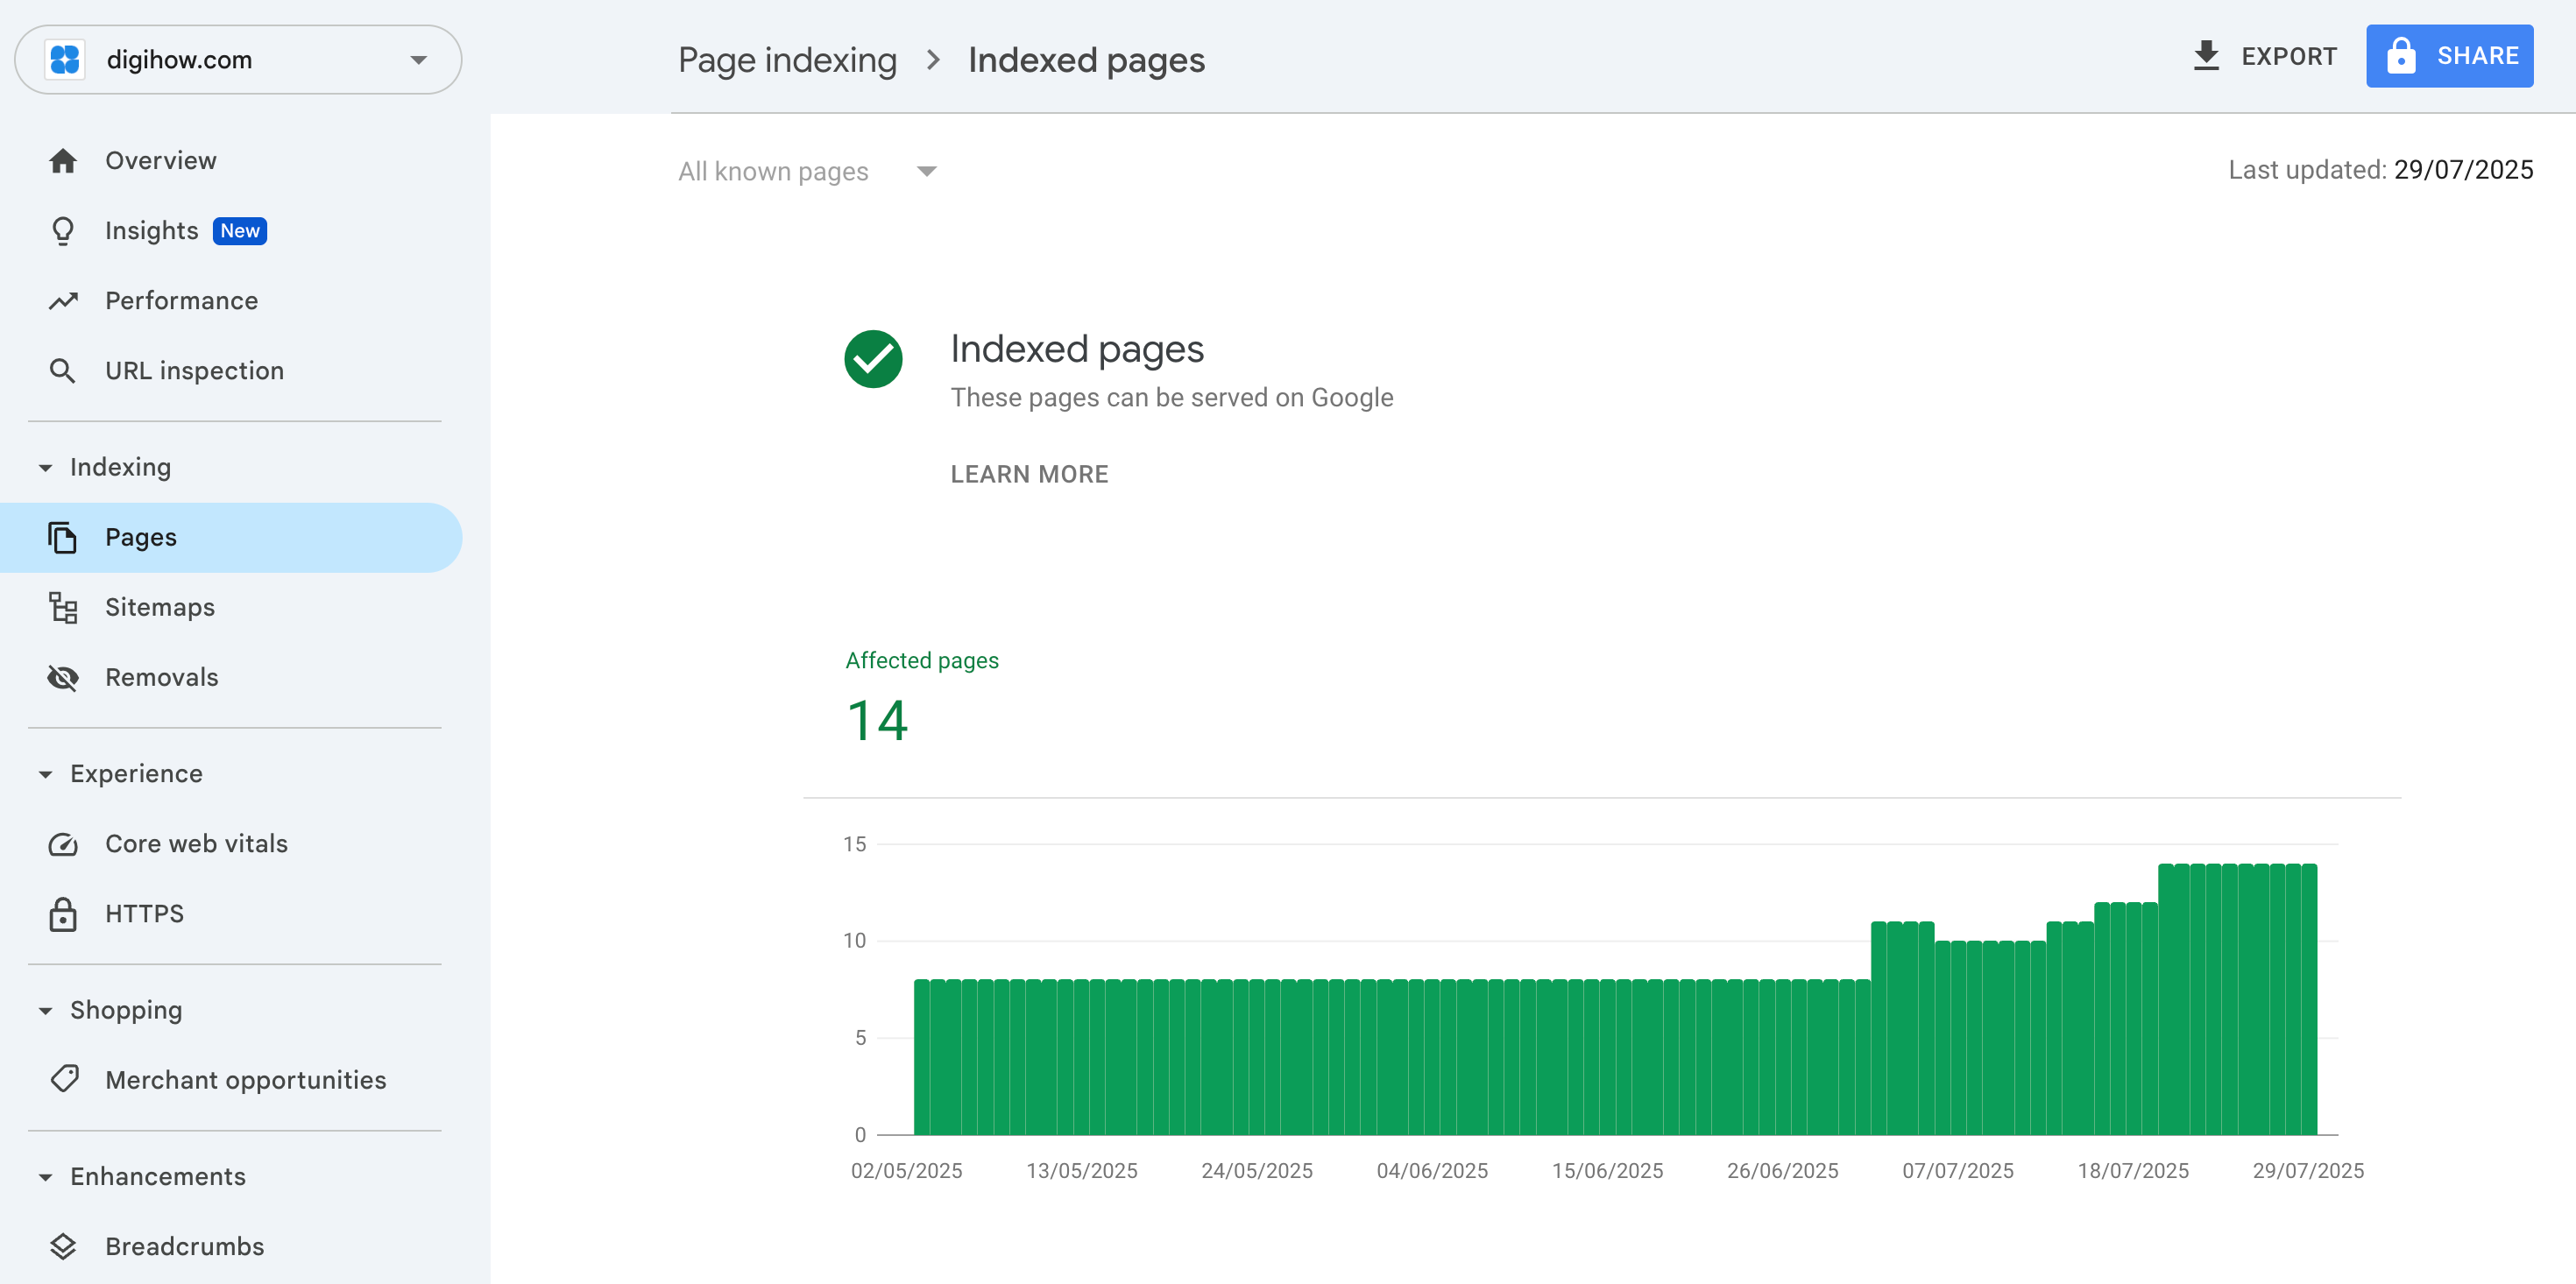The width and height of the screenshot is (2576, 1284).
Task: Open the Core web vitals report
Action: coord(232,845)
